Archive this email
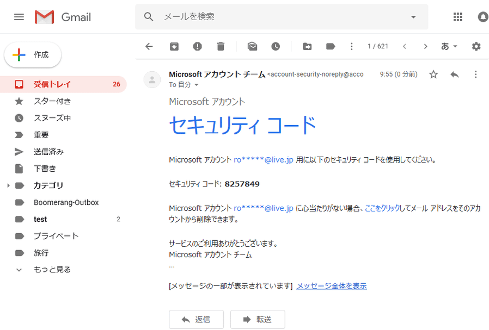The width and height of the screenshot is (489, 330). [x=174, y=47]
